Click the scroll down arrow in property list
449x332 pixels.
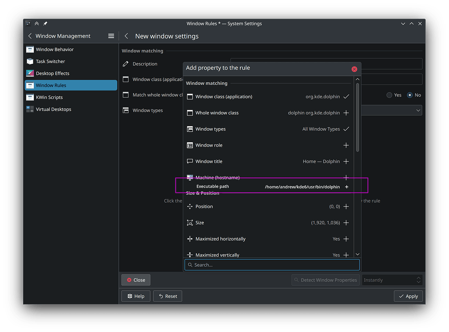point(357,254)
